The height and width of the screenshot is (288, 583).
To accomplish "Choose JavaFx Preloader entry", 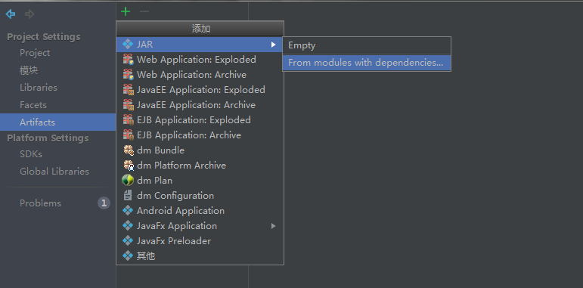I will [x=200, y=241].
